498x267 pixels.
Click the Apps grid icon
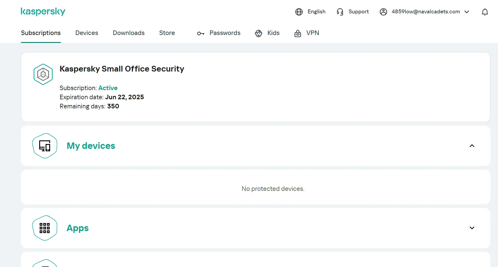[x=45, y=228]
